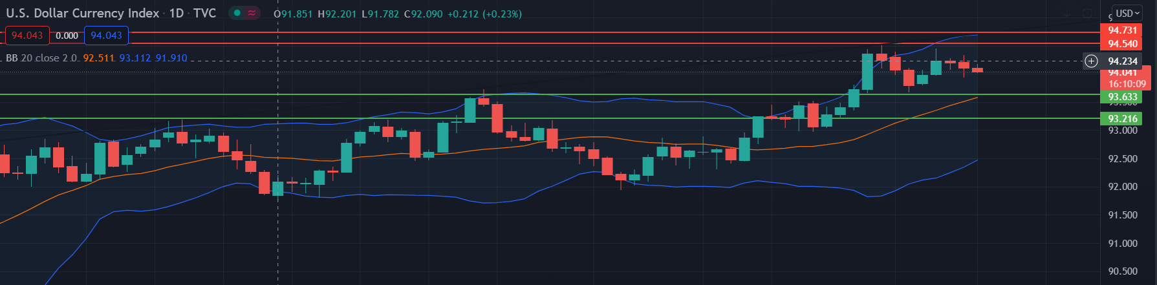Click the 0.000 spread value

pyautogui.click(x=67, y=36)
